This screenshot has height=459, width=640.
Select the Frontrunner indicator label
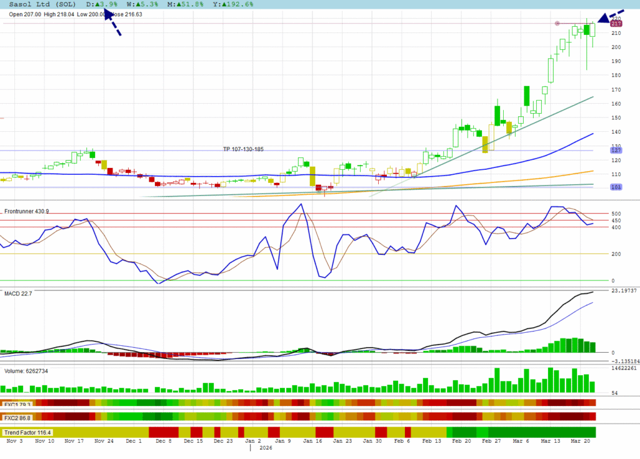coord(27,211)
